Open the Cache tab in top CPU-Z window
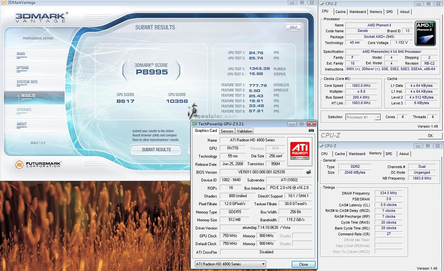The height and width of the screenshot is (271, 444). [x=340, y=12]
